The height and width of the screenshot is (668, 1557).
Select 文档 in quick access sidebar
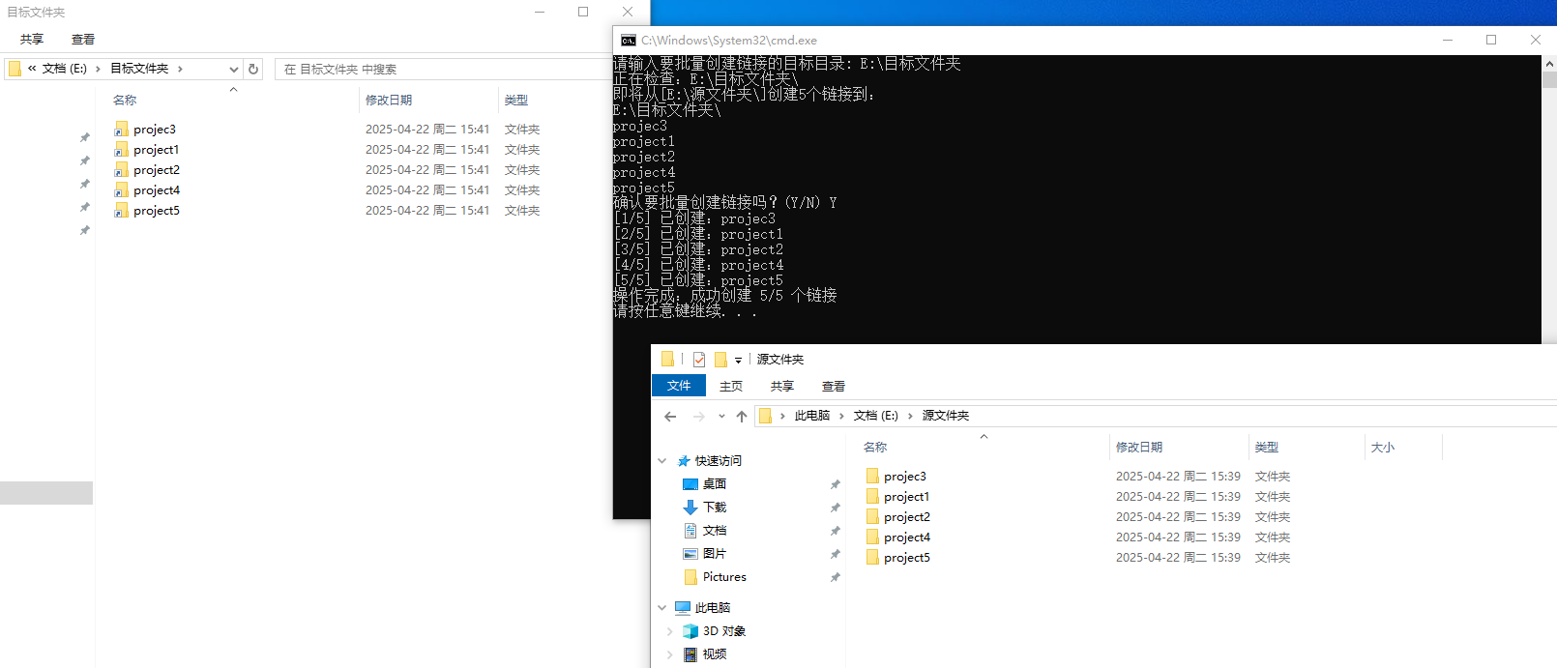[714, 530]
